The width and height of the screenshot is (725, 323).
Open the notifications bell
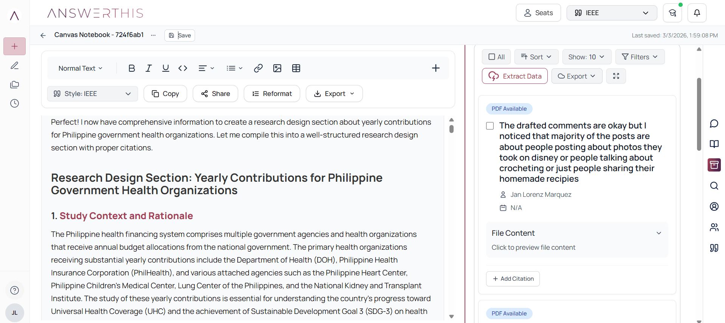[697, 13]
